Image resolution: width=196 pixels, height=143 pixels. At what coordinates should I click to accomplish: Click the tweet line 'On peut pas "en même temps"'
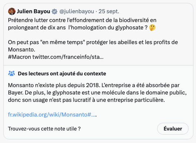pos(93,42)
